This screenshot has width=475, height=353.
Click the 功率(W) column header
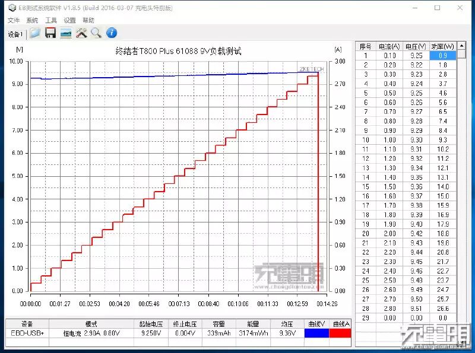(442, 46)
